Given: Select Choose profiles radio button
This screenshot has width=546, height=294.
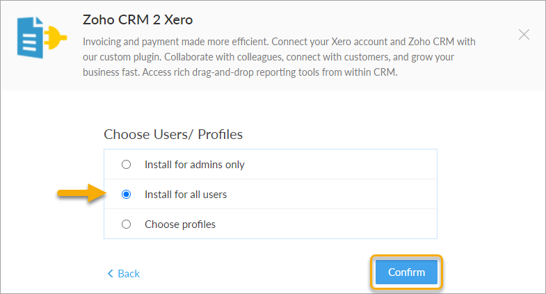Looking at the screenshot, I should tap(126, 224).
